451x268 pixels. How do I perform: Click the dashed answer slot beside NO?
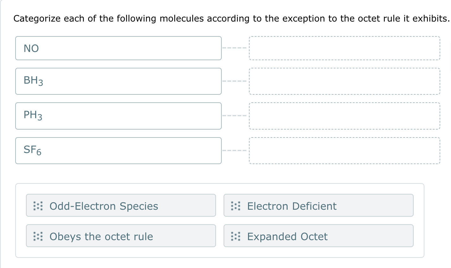[x=345, y=48]
